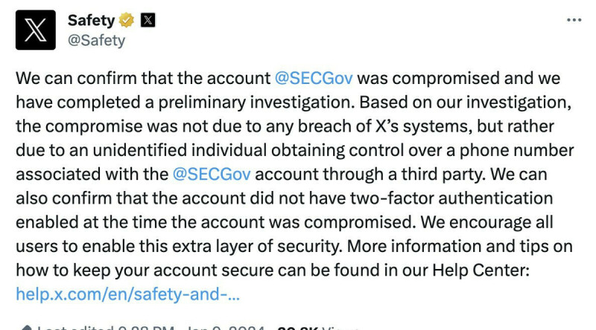Click the gold verified checkmark badge
The image size is (596, 330).
pyautogui.click(x=127, y=21)
